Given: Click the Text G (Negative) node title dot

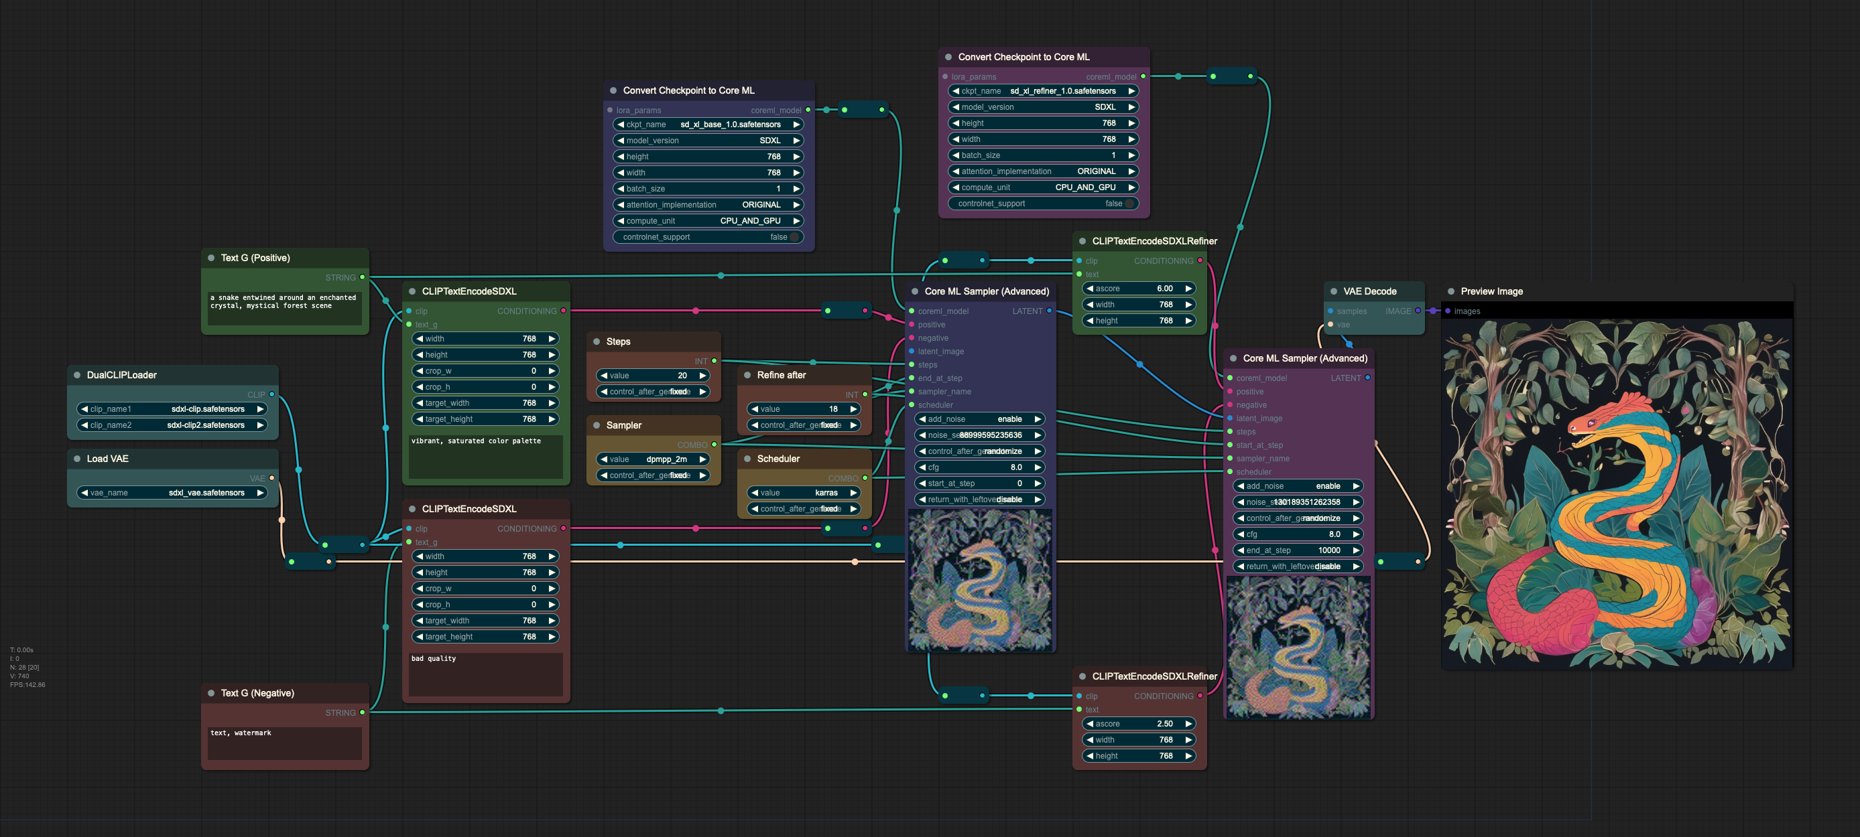Looking at the screenshot, I should [212, 694].
